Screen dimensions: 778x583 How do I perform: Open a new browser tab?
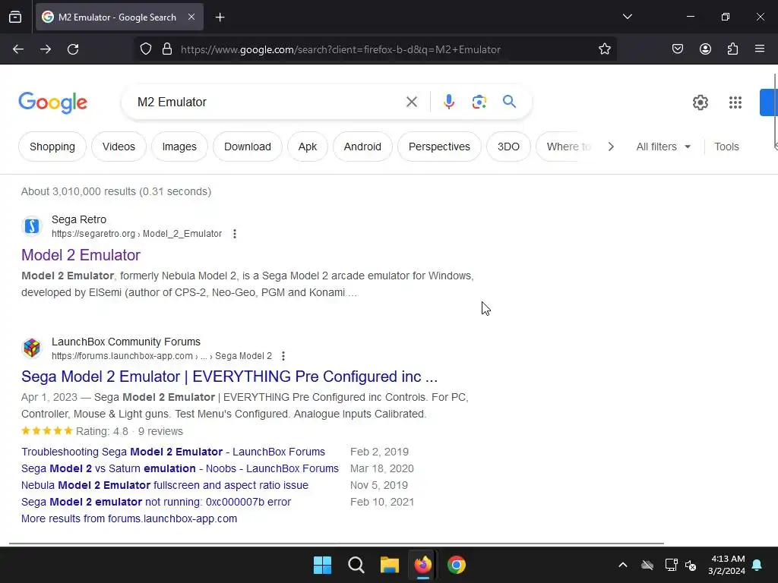[x=220, y=17]
